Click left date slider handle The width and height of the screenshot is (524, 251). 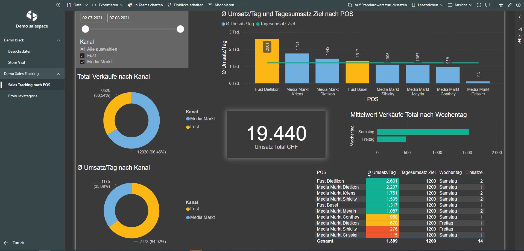point(86,29)
